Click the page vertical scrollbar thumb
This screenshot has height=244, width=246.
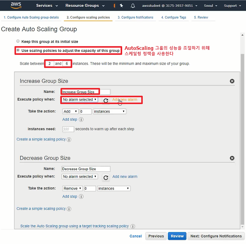242,139
